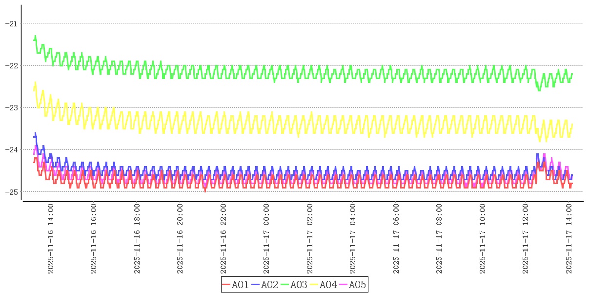Viewport: 589px width, 293px height.
Task: Click the green A03 legend line swatch
Action: (285, 285)
